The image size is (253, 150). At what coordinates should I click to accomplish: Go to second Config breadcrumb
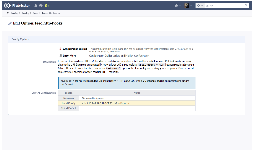pos(25,13)
